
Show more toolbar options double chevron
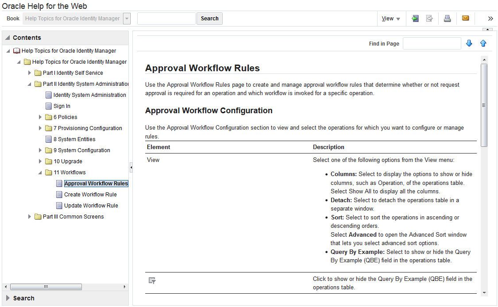click(490, 19)
